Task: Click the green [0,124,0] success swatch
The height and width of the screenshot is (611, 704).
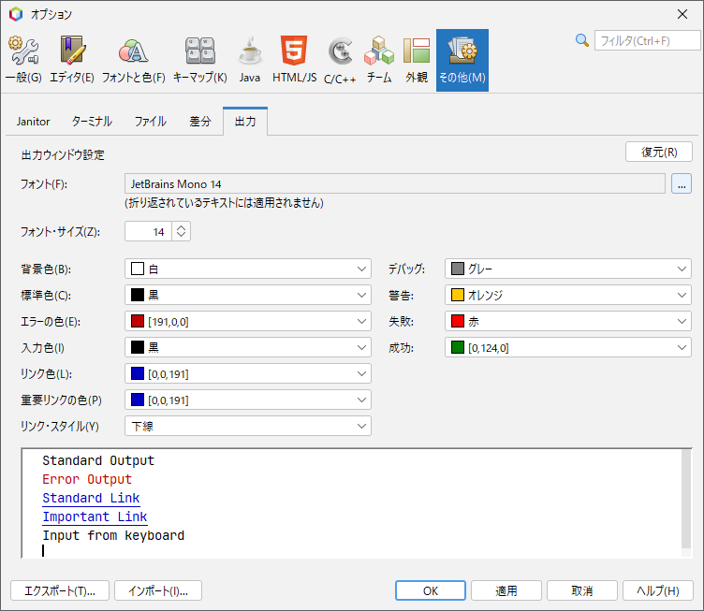Action: click(x=458, y=348)
